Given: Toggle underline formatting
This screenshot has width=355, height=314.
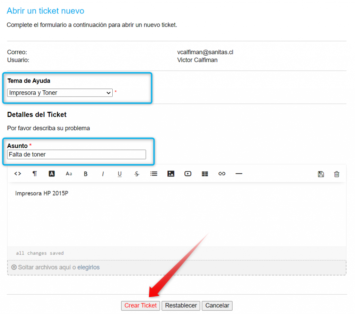Looking at the screenshot, I should [120, 174].
